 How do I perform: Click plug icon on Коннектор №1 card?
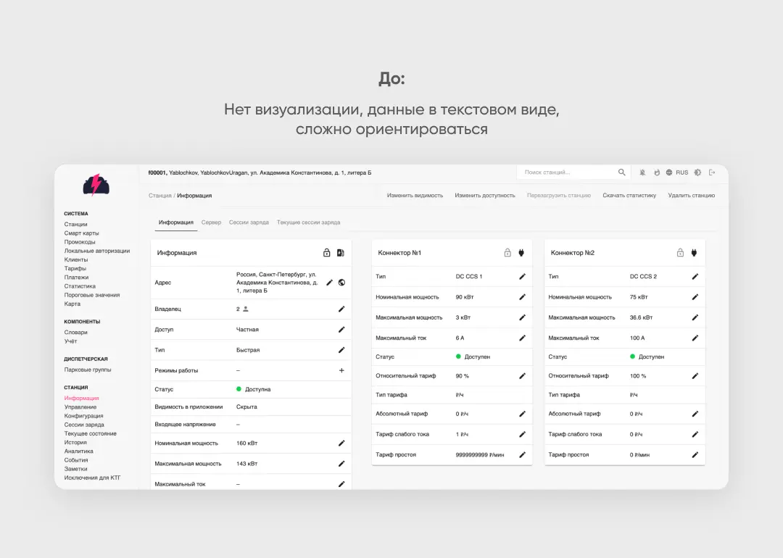pyautogui.click(x=521, y=253)
